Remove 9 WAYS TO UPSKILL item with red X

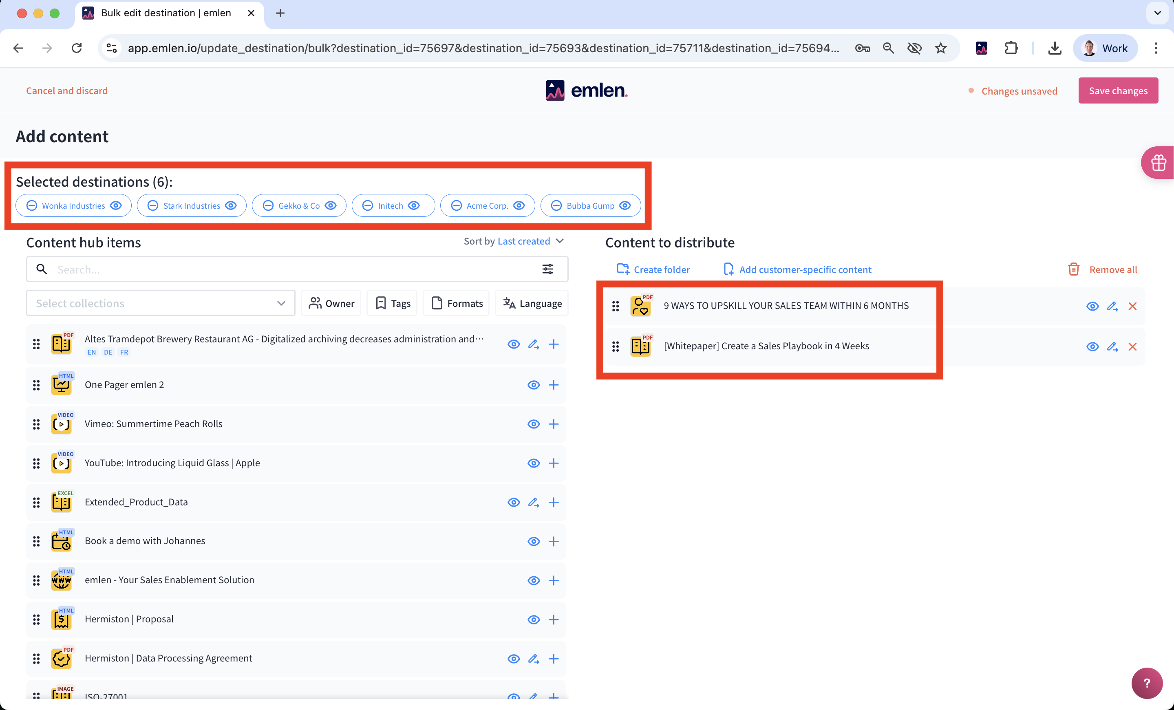pyautogui.click(x=1132, y=306)
